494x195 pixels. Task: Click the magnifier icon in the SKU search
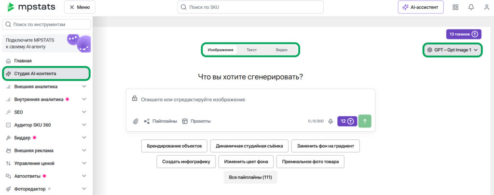point(183,7)
